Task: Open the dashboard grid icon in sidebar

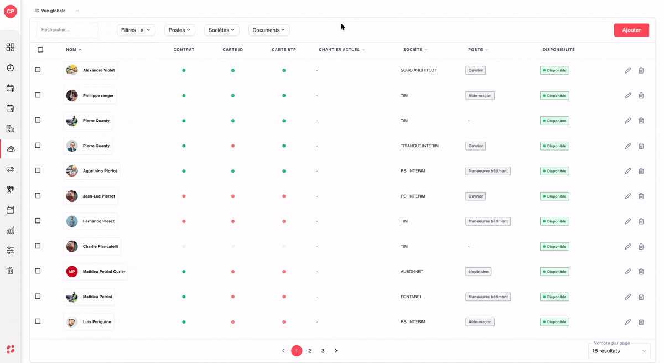Action: (11, 48)
